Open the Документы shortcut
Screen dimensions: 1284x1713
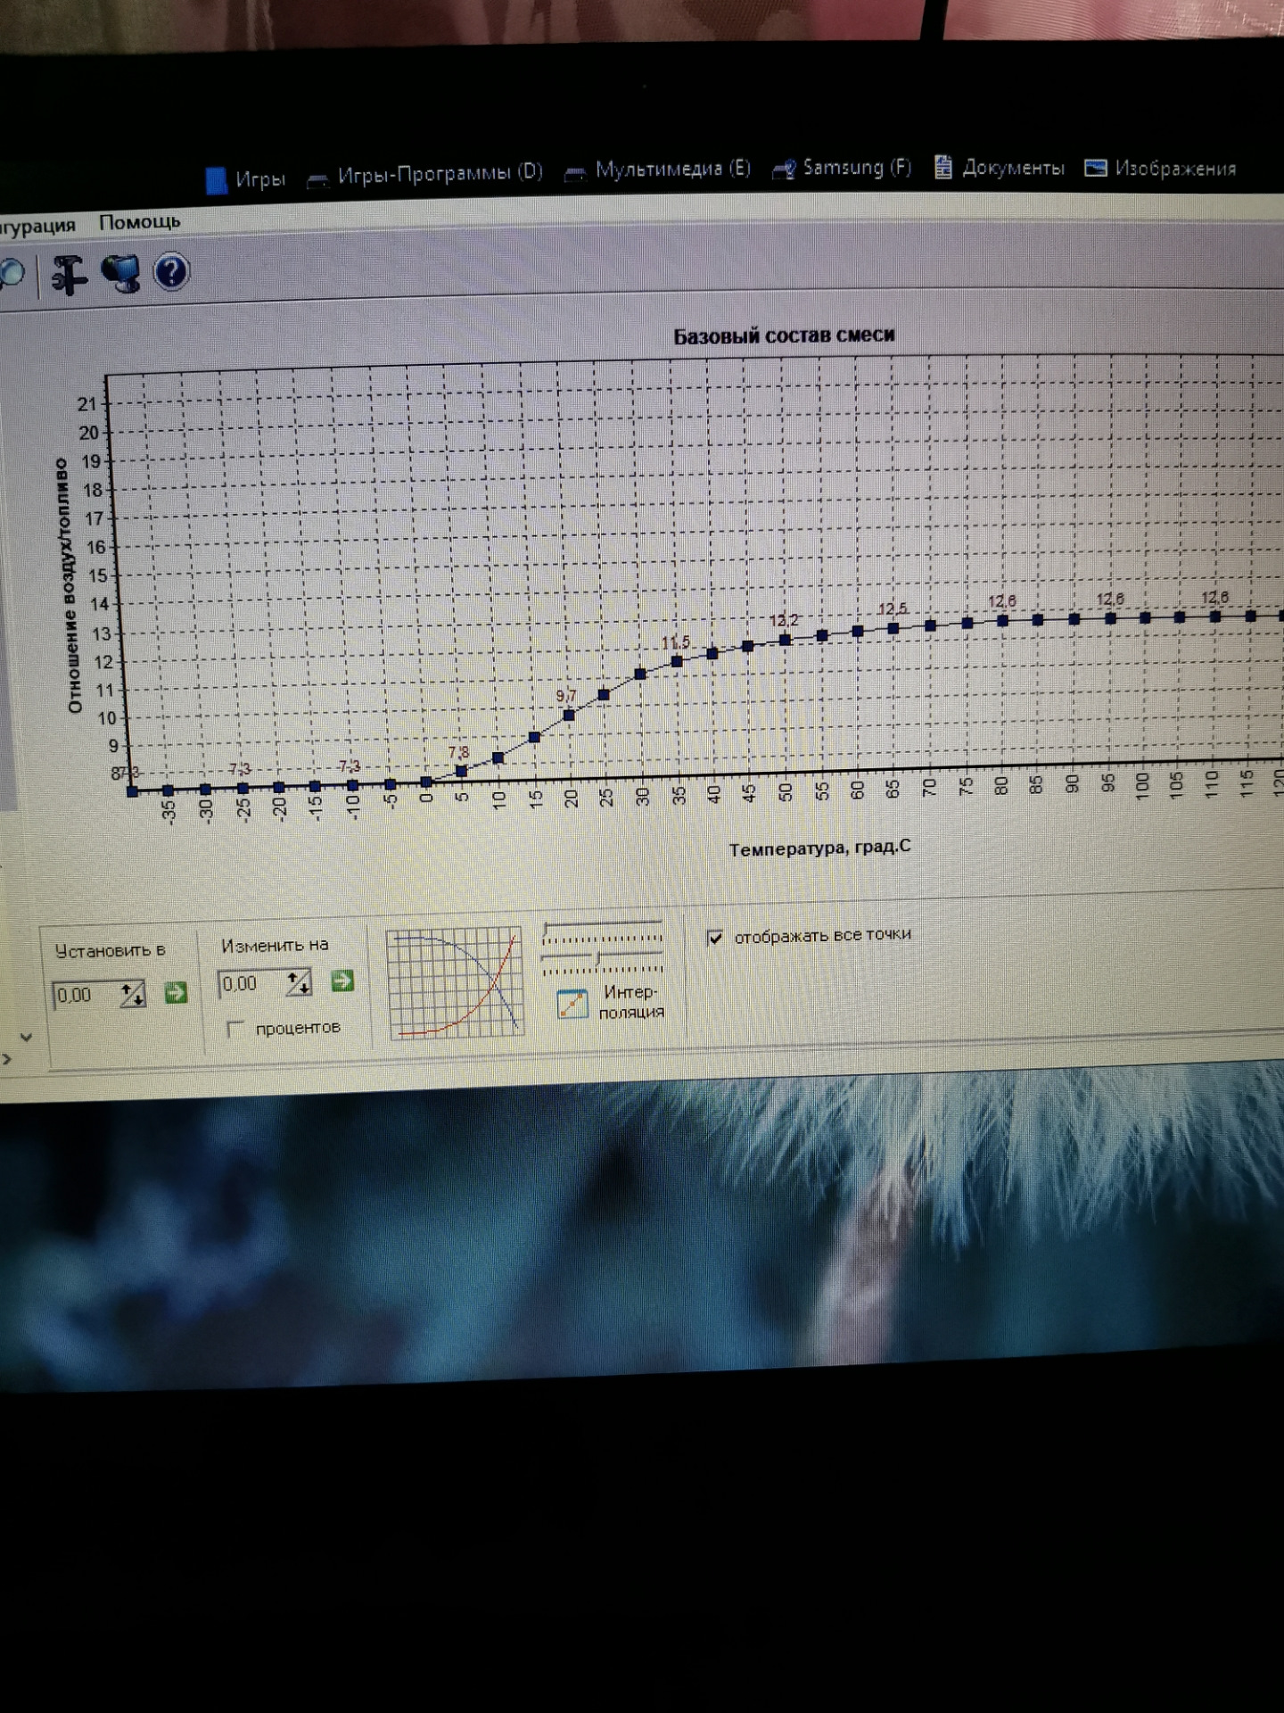[x=1000, y=168]
